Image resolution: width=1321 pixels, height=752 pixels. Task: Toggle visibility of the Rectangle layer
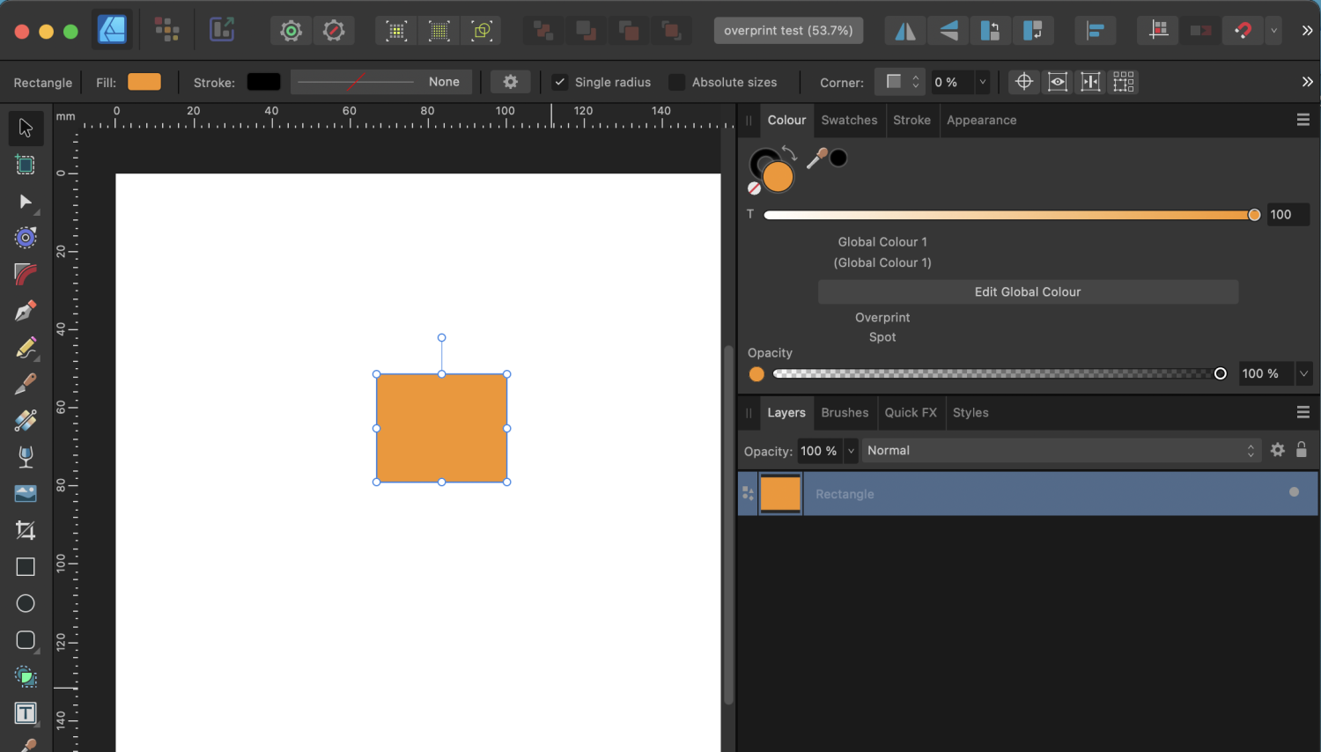pos(1295,493)
